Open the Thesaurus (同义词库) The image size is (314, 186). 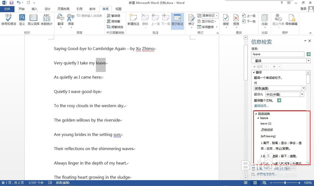point(34,20)
